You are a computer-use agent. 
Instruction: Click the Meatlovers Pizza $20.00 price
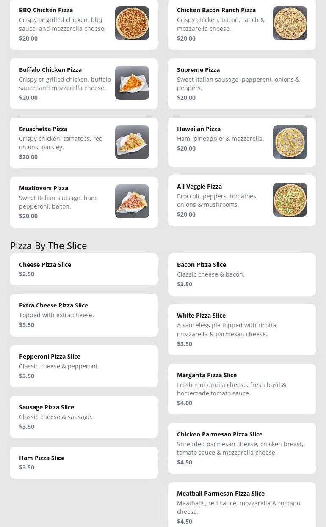[28, 216]
